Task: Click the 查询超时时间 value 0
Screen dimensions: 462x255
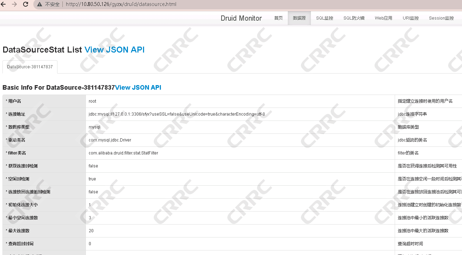Action: (90, 244)
